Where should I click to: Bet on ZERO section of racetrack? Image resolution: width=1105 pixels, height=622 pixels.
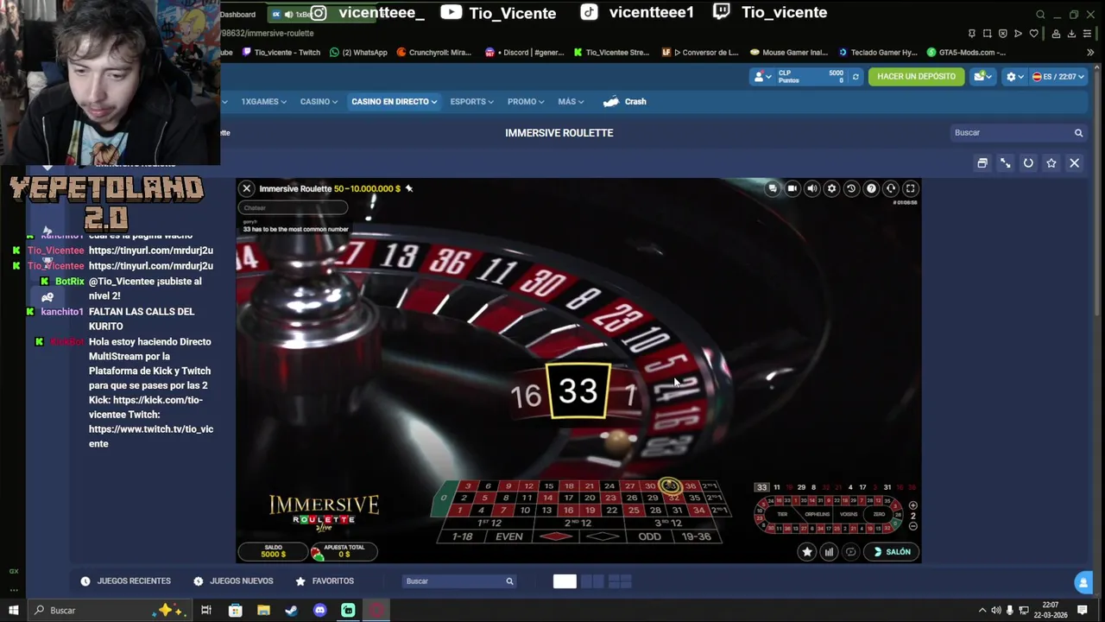point(879,514)
